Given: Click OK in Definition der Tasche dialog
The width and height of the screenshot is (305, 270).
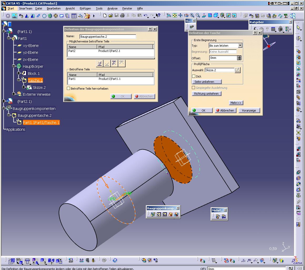Looking at the screenshot, I should [202, 110].
